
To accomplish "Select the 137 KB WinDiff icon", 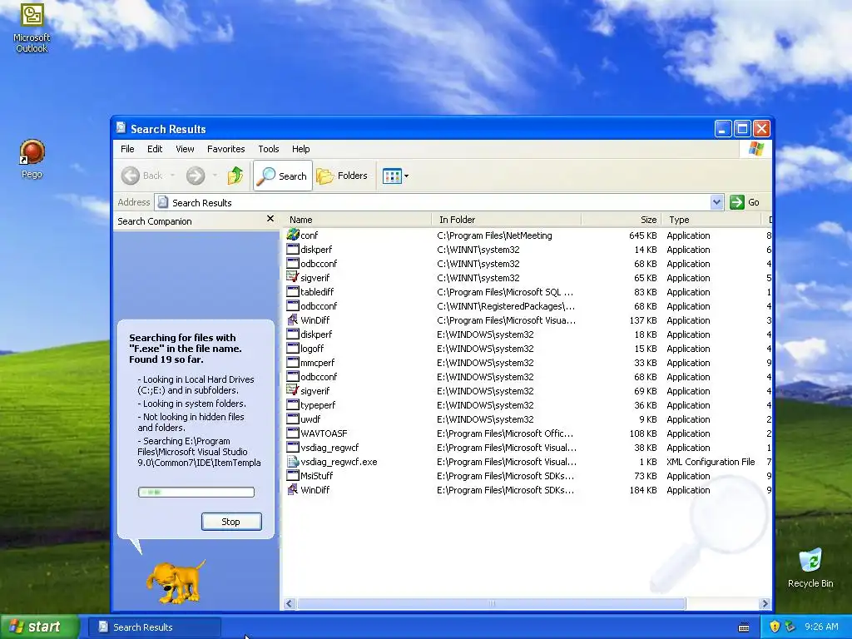I will click(293, 319).
